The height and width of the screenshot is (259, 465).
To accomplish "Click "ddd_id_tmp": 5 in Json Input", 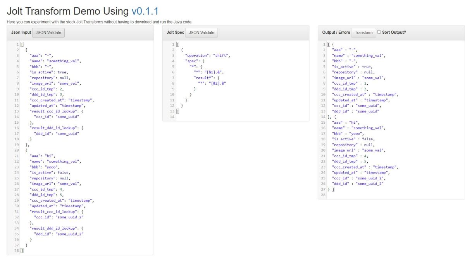I will (47, 195).
